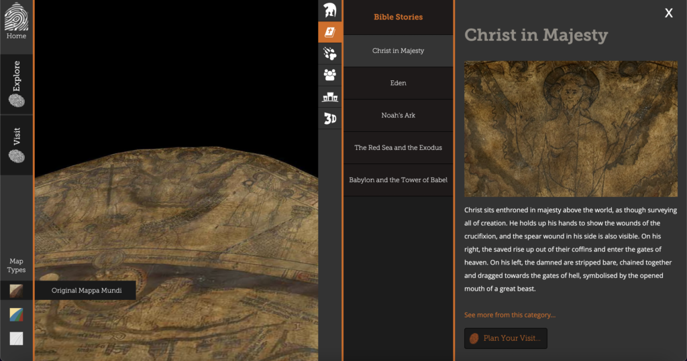Click the Map Types label
Viewport: 687px width, 361px height.
tap(16, 266)
